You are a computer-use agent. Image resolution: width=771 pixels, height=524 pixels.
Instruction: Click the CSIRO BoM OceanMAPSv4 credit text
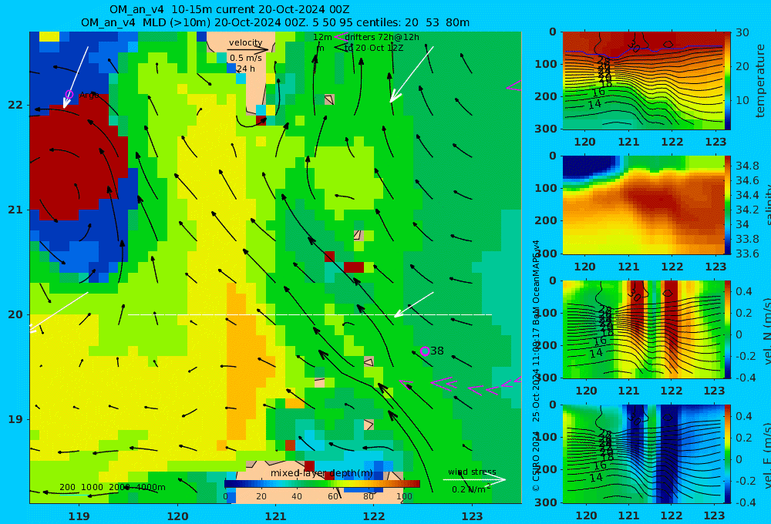[x=536, y=366]
